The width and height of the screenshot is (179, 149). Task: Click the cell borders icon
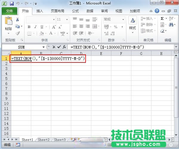pyautogui.click(x=29, y=34)
